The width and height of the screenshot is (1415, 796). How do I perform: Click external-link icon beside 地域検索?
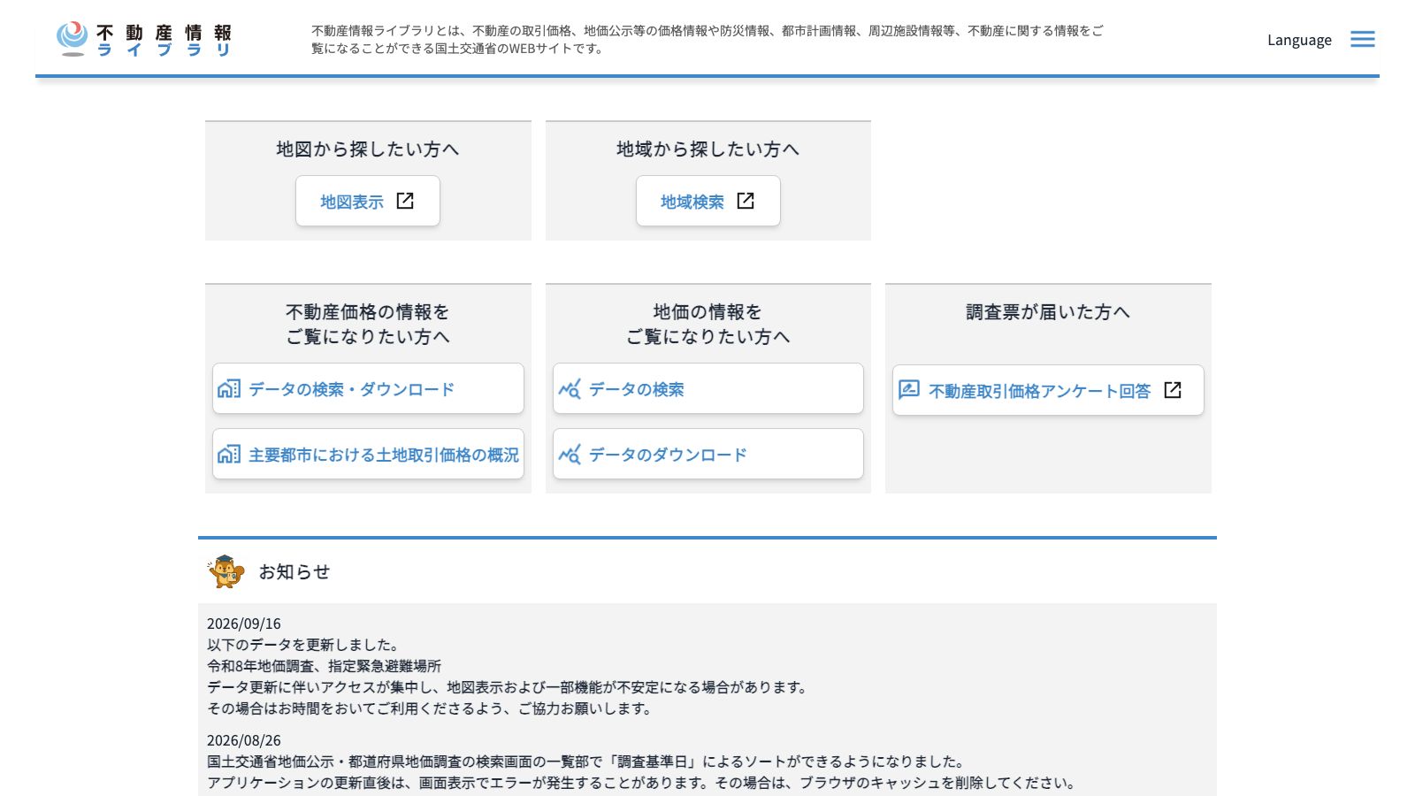pyautogui.click(x=746, y=201)
